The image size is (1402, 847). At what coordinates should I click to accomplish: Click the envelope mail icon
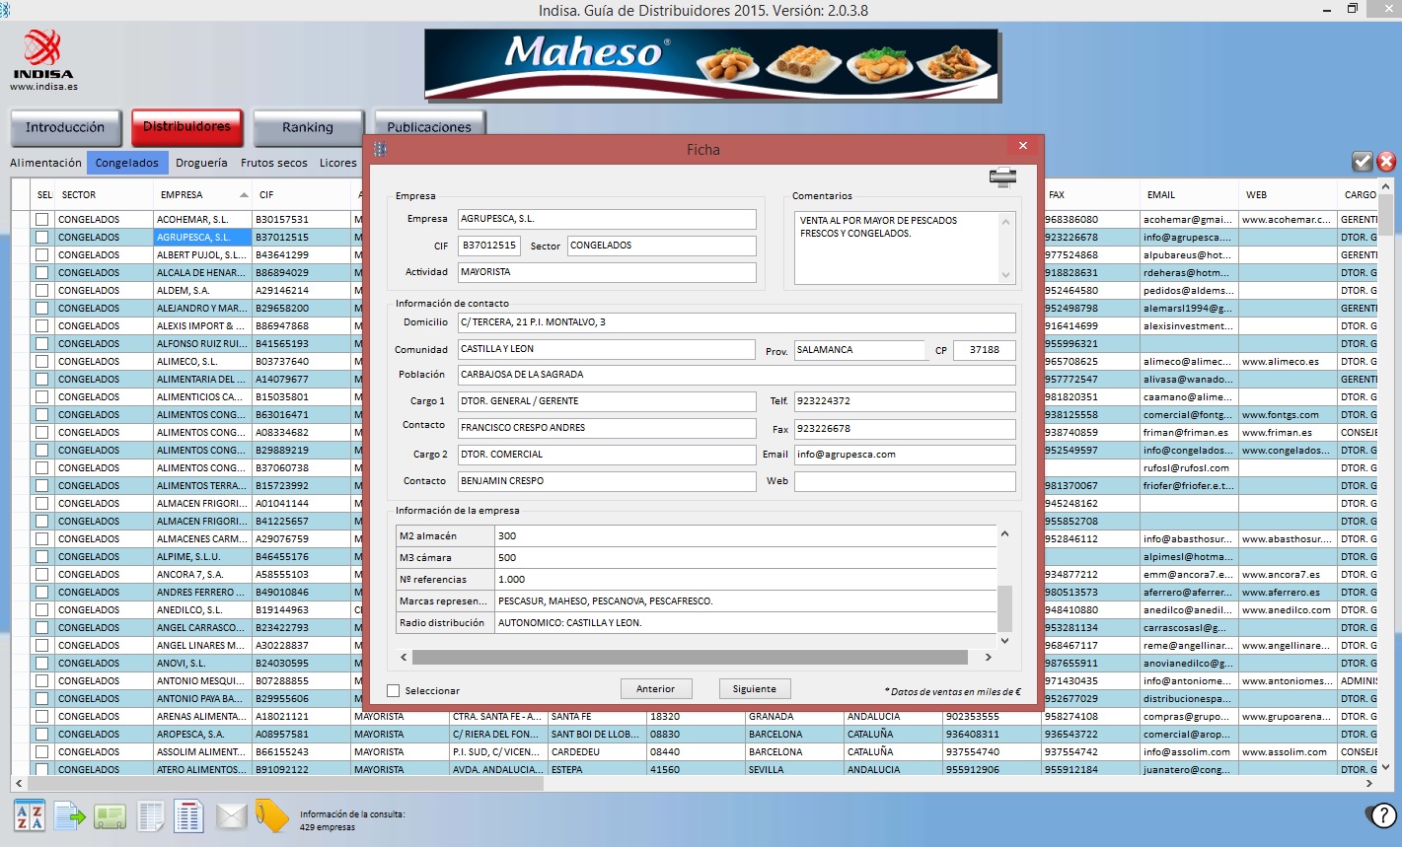[x=231, y=816]
